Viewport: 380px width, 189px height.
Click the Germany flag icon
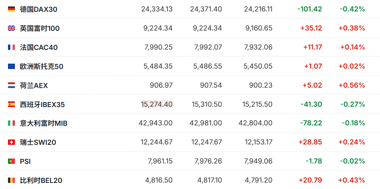(x=11, y=9)
